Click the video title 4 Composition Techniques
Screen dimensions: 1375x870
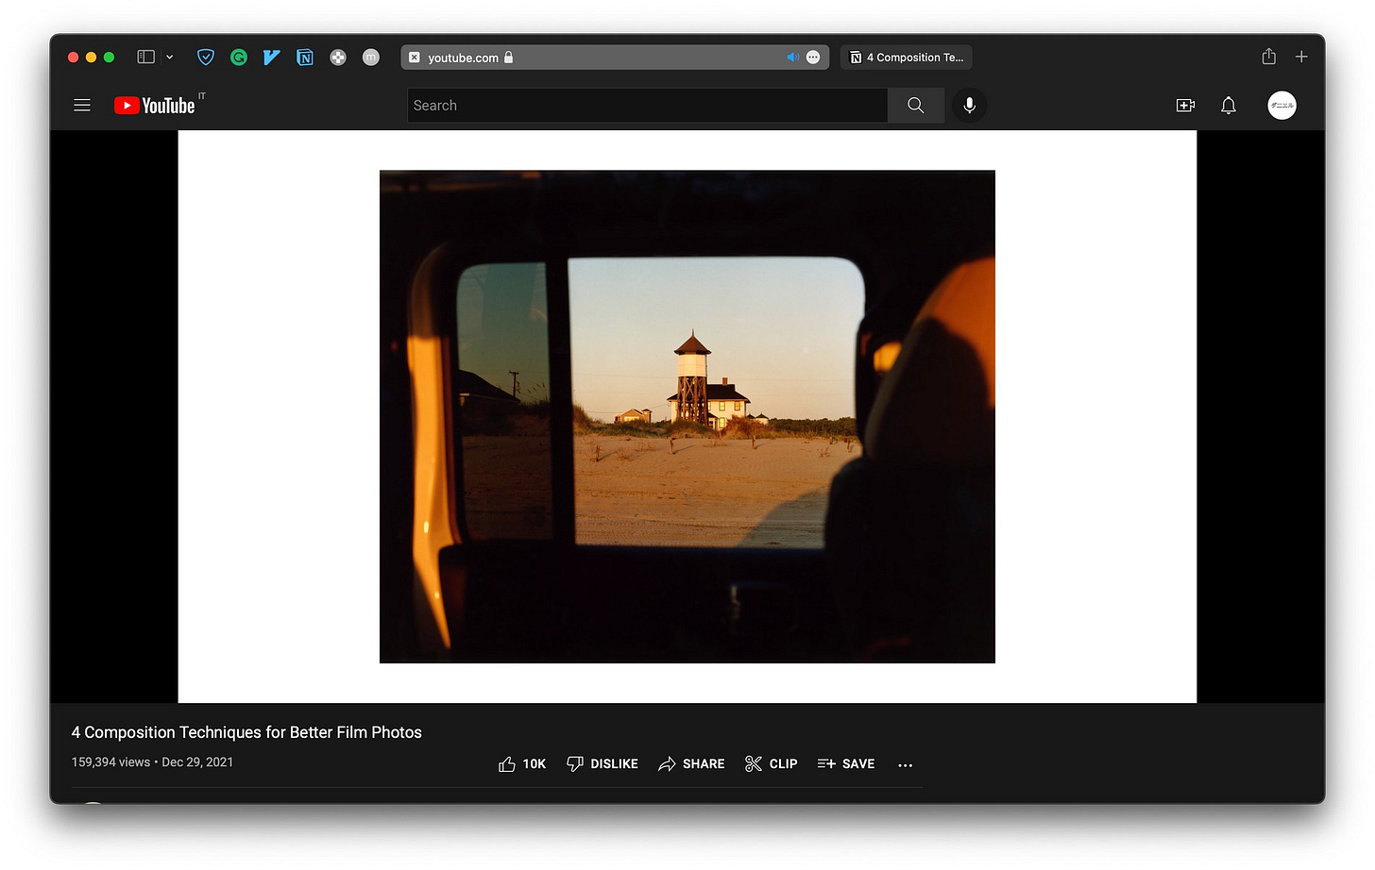tap(246, 732)
